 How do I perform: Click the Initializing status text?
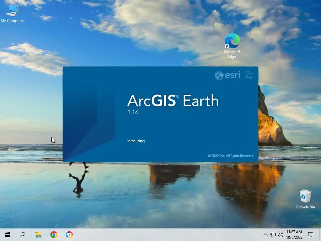pyautogui.click(x=136, y=141)
